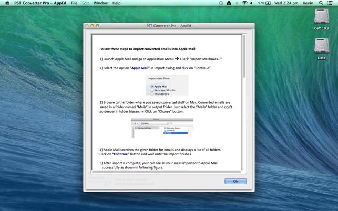Click the Mails folder chooser thumbnail

tap(162, 128)
